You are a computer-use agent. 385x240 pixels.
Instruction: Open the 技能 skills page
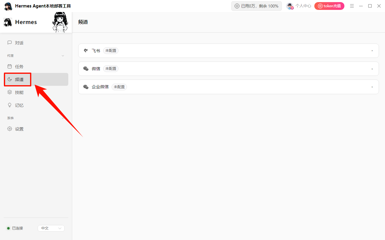click(x=36, y=92)
